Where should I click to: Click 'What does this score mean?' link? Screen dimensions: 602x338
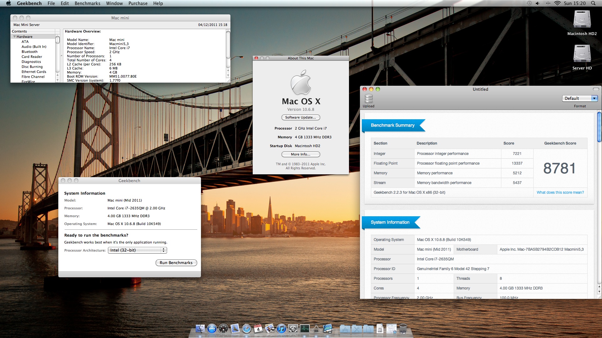[x=560, y=192]
